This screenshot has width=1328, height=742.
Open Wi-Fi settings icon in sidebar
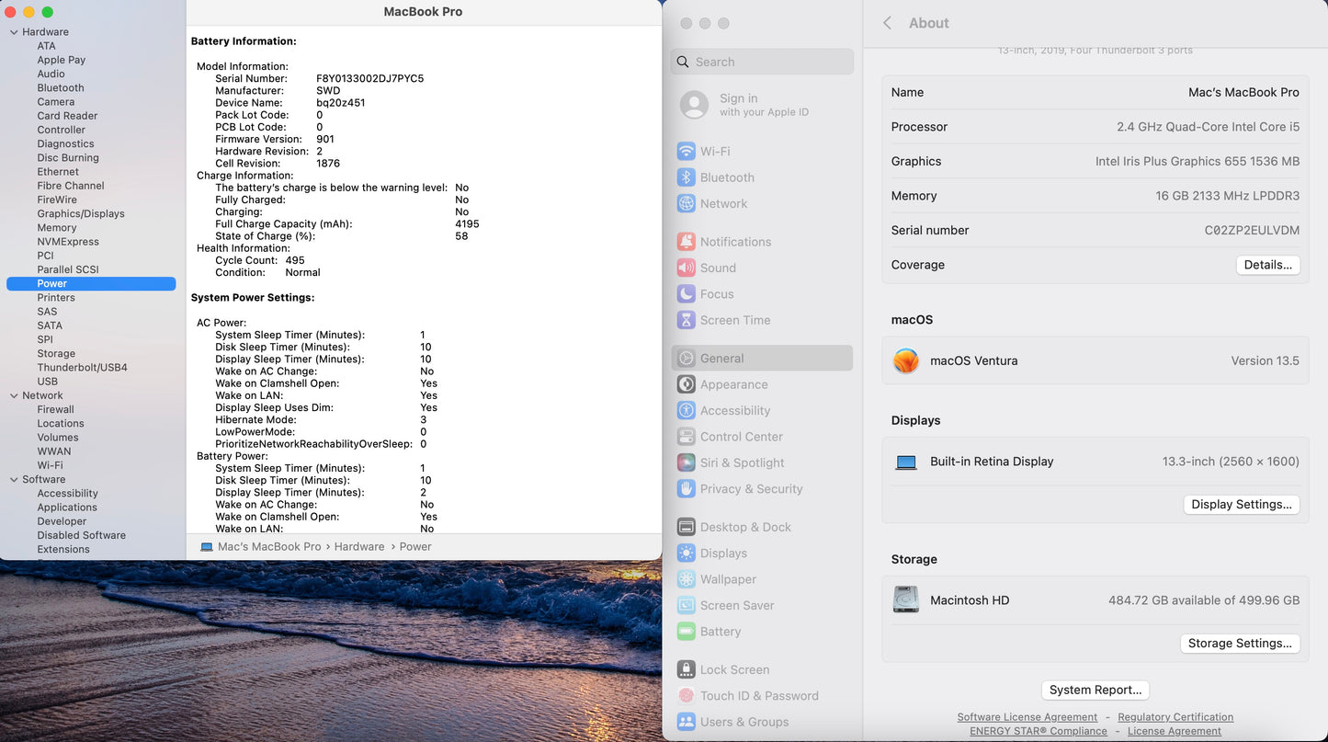tap(686, 151)
